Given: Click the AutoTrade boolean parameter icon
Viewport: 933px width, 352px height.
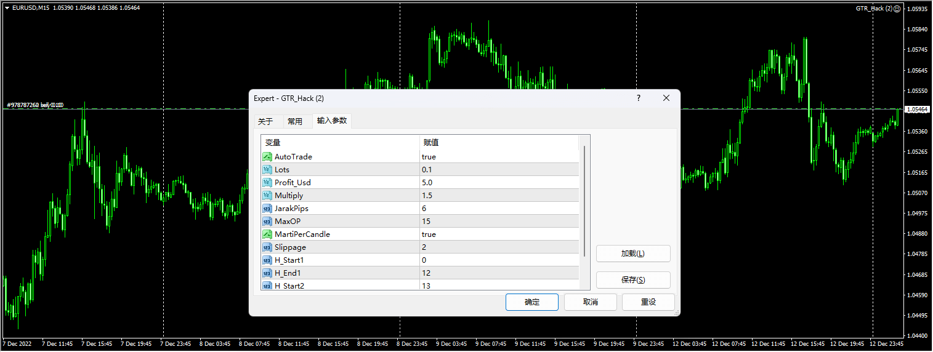Looking at the screenshot, I should [267, 157].
